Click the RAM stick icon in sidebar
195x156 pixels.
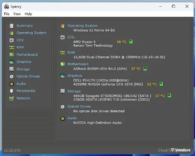point(12,47)
